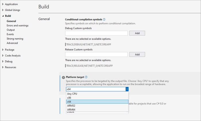This screenshot has height=121, width=201.
Task: Expand the Global Usings section
Action: (3, 10)
